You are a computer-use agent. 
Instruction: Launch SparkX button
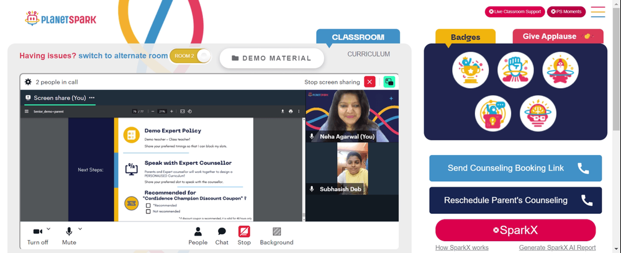click(515, 230)
